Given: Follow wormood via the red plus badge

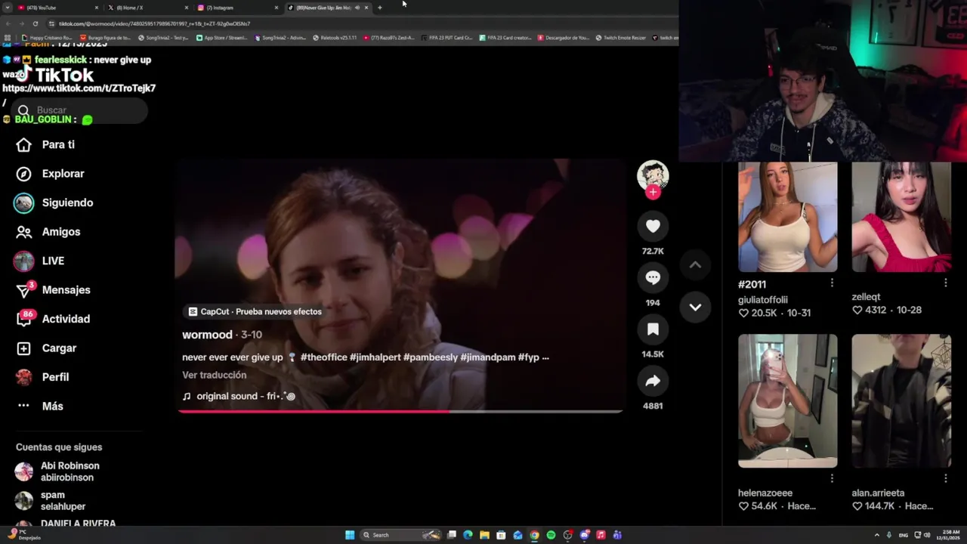Looking at the screenshot, I should tap(653, 192).
